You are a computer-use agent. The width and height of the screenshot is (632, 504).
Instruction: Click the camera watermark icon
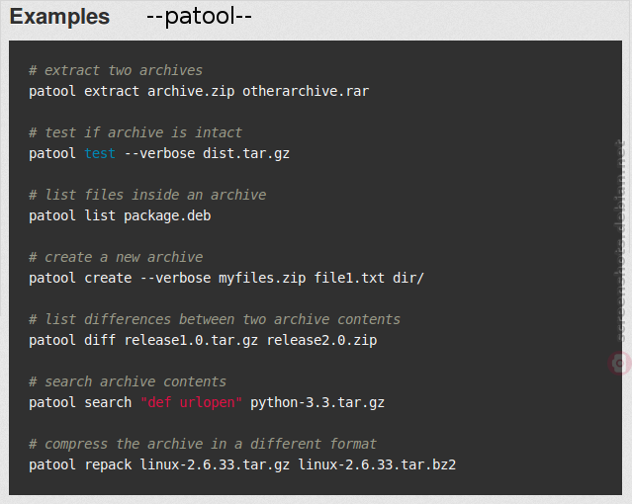point(619,363)
